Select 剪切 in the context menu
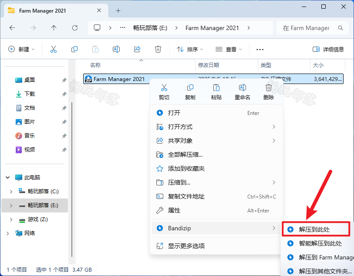This screenshot has width=354, height=276. (164, 92)
